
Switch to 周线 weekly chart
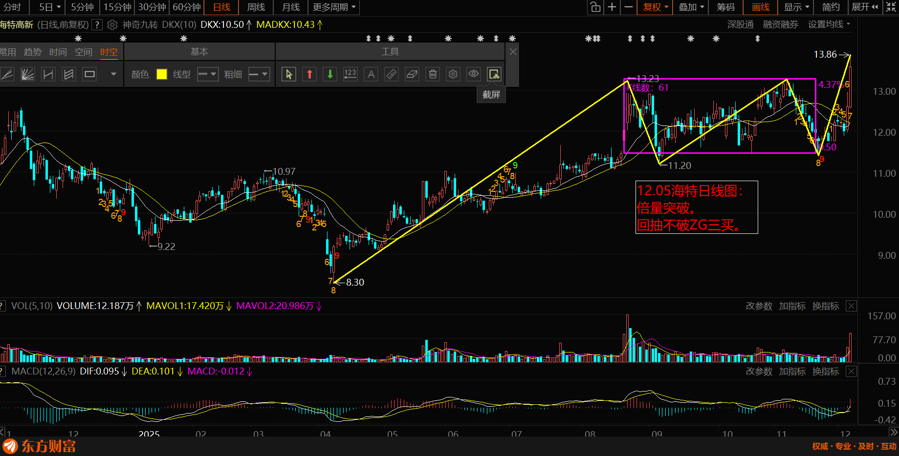point(256,7)
